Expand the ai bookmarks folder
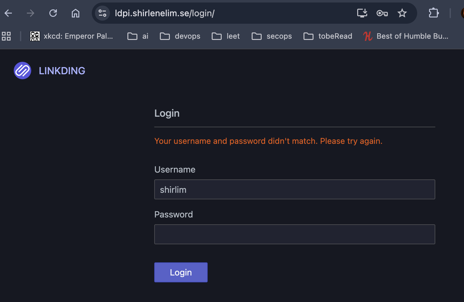The height and width of the screenshot is (302, 464). [x=138, y=36]
